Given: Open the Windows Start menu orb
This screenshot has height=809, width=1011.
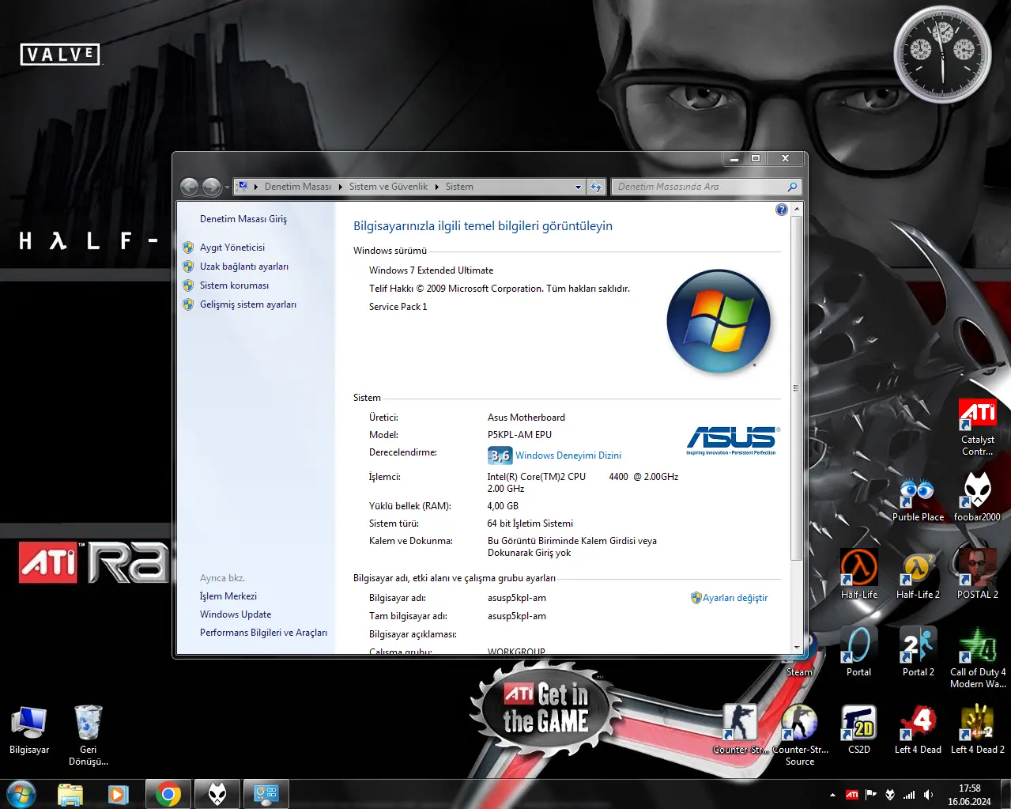Looking at the screenshot, I should [x=21, y=794].
